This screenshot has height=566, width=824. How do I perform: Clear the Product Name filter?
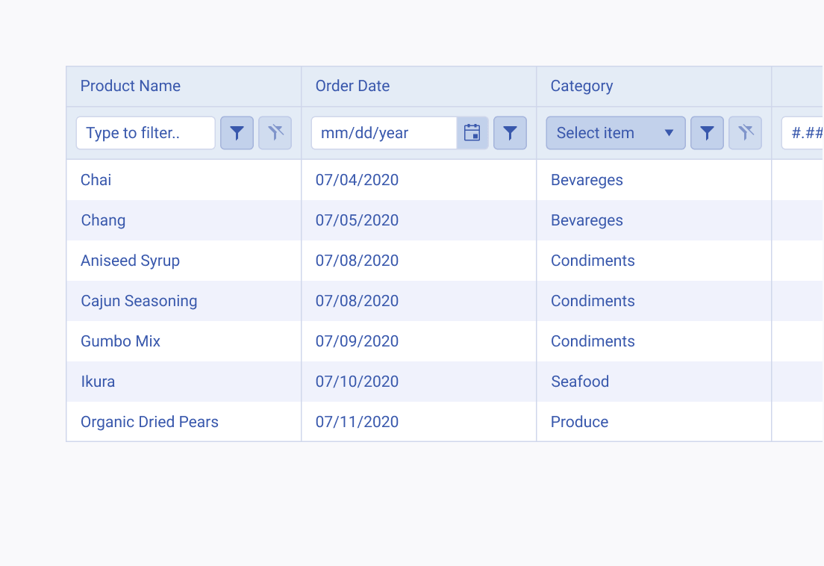click(x=275, y=133)
